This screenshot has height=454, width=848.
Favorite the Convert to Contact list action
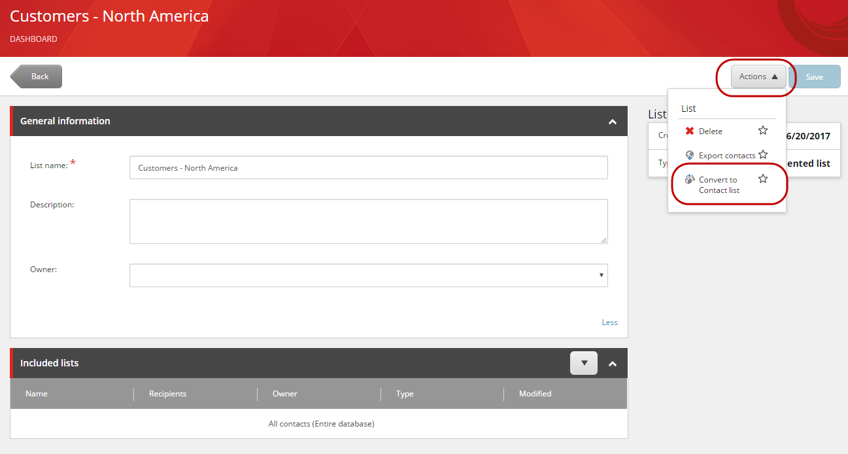click(763, 178)
